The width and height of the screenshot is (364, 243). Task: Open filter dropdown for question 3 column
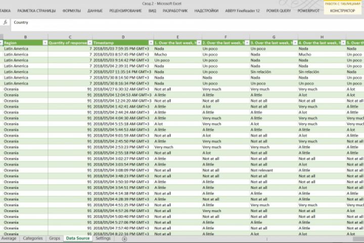295,43
